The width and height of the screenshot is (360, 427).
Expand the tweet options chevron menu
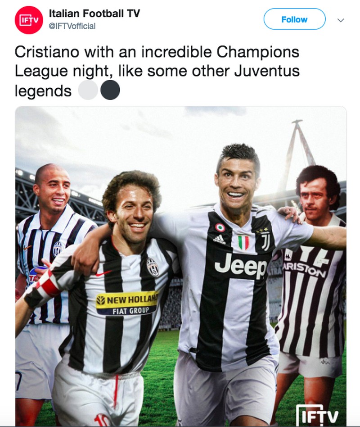click(x=341, y=20)
